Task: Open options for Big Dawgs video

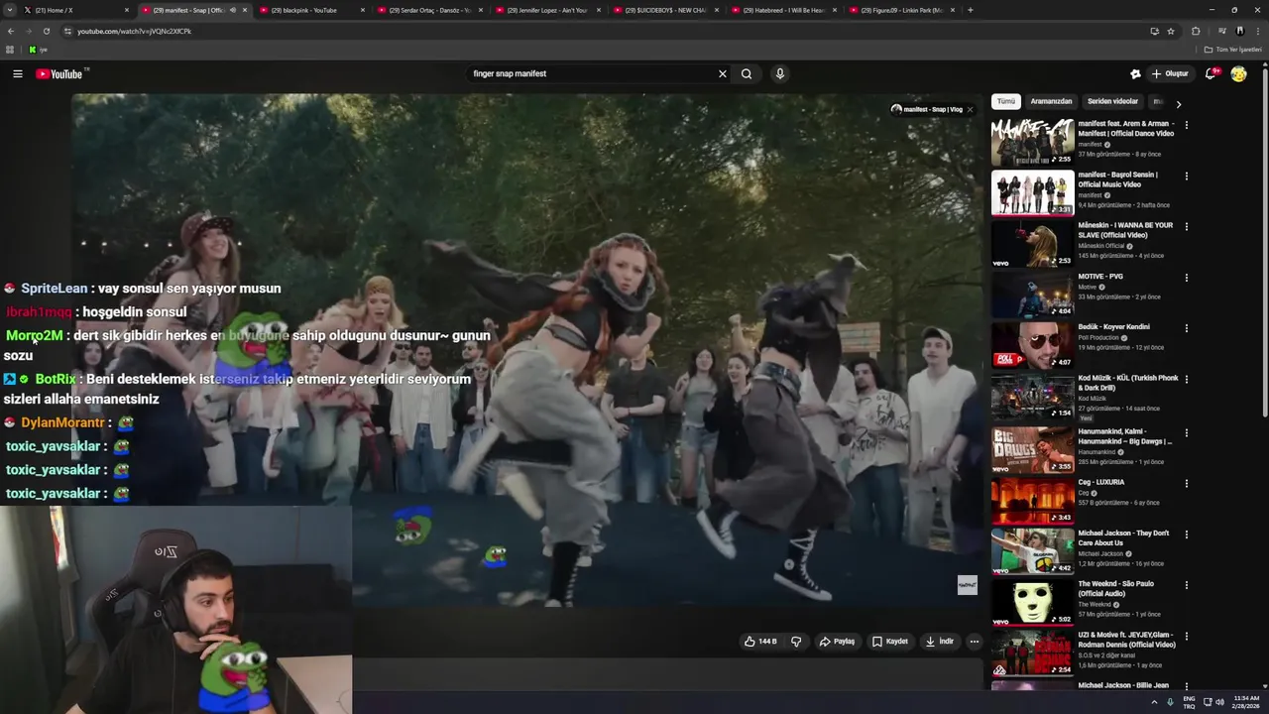Action: click(1186, 433)
